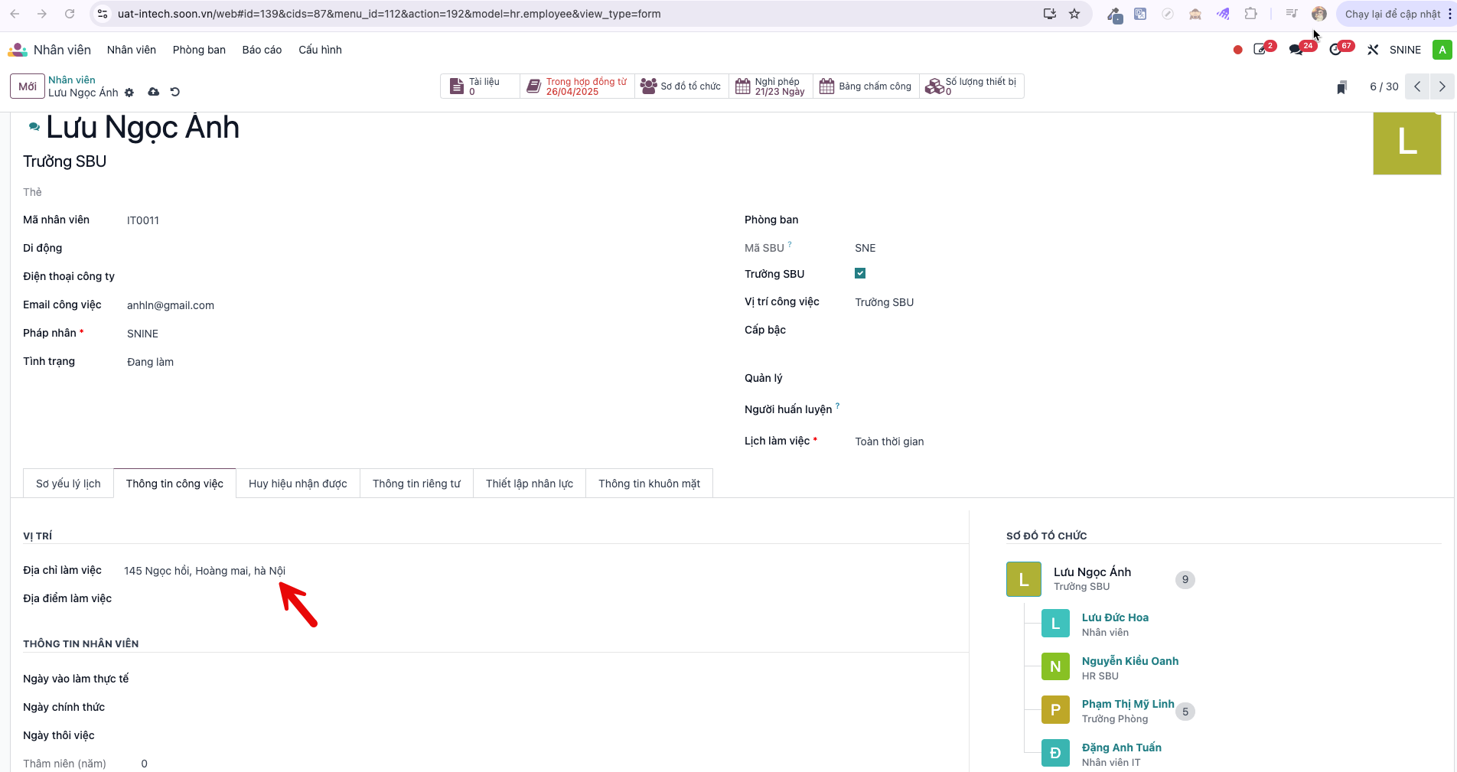1457x772 pixels.
Task: Toggle the Trưởng SBU checkbox
Action: click(x=860, y=273)
